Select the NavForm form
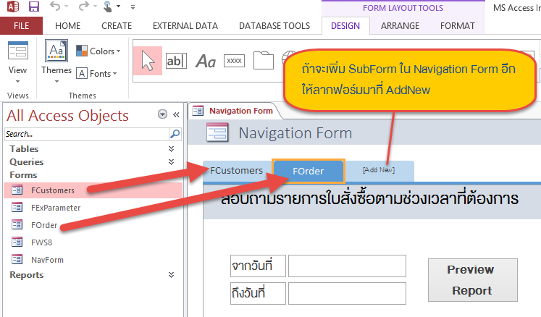The image size is (541, 317). [x=93, y=260]
